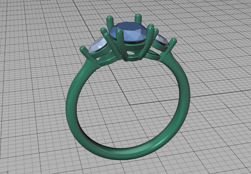Select the pale side stone right of center
The height and width of the screenshot is (174, 251).
[x=162, y=40]
